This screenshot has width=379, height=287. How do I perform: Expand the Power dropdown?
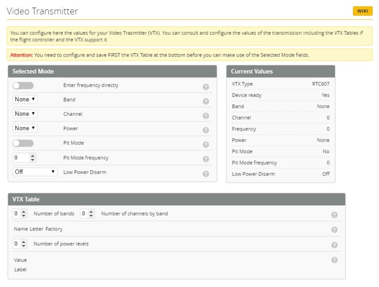point(25,128)
